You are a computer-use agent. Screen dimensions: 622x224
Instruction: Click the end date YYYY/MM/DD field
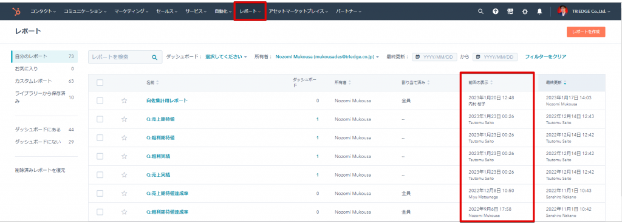496,57
